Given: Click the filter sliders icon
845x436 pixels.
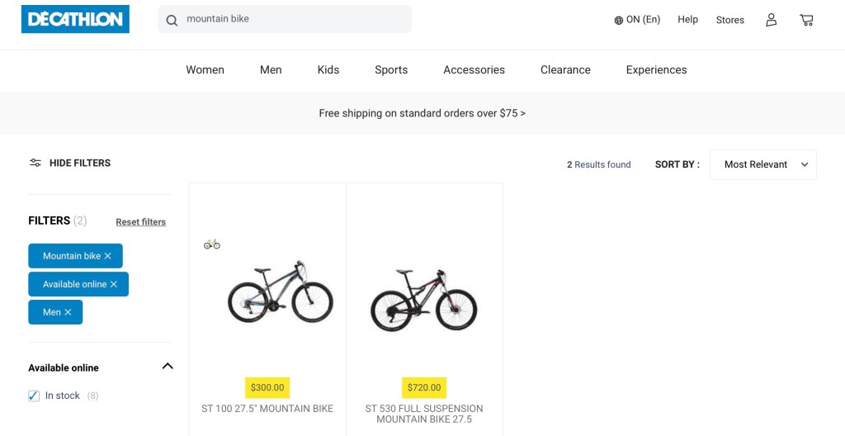Looking at the screenshot, I should pyautogui.click(x=35, y=163).
